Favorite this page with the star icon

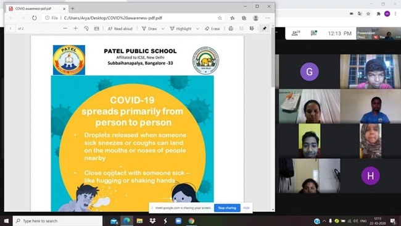[x=220, y=18]
